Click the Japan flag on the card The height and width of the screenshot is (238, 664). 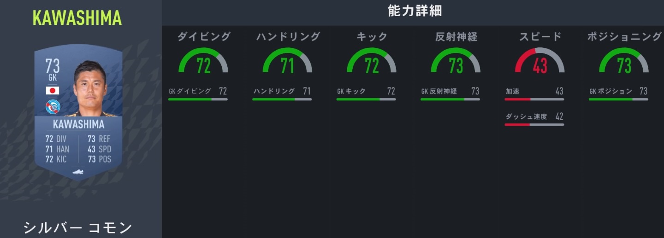pyautogui.click(x=53, y=90)
